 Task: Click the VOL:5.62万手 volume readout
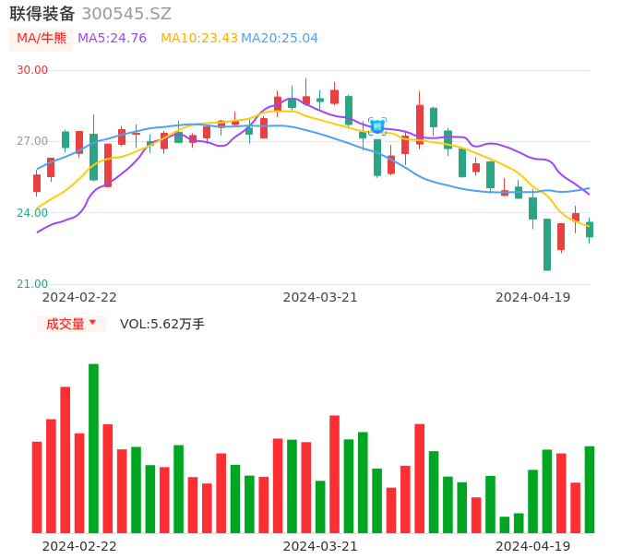point(162,324)
